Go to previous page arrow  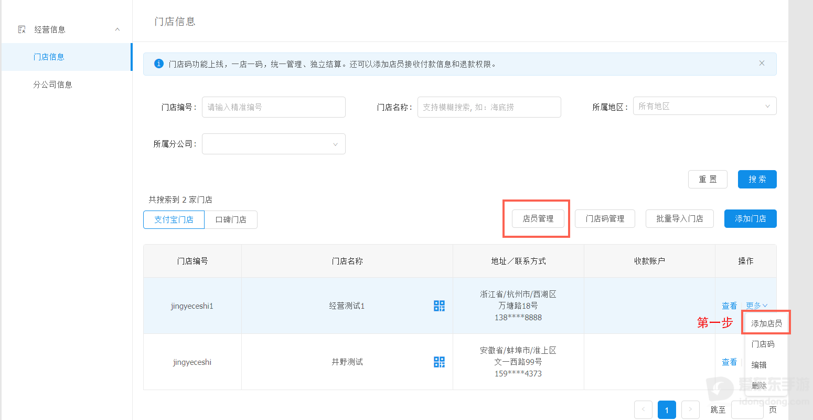pyautogui.click(x=643, y=409)
